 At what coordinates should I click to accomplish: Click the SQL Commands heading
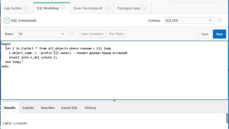(24, 20)
